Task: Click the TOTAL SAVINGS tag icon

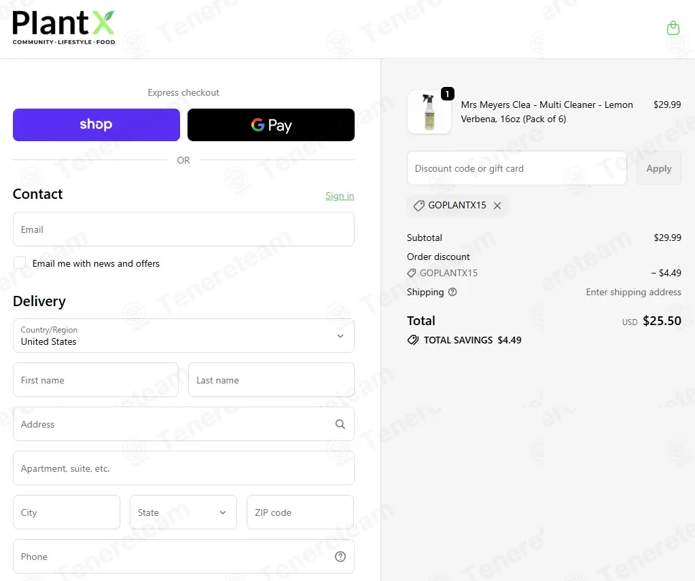Action: coord(412,340)
